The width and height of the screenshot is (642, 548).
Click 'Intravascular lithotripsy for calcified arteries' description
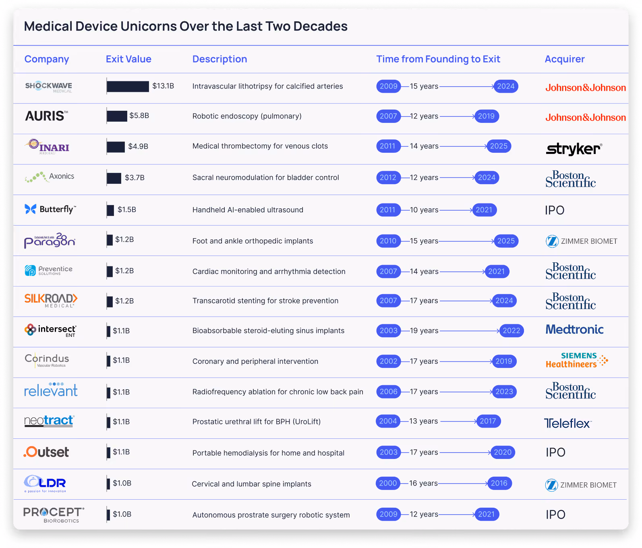click(x=268, y=86)
